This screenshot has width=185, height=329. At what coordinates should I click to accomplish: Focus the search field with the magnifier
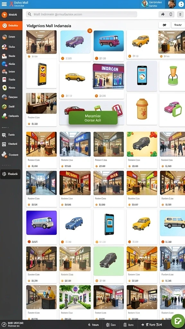pyautogui.click(x=81, y=14)
